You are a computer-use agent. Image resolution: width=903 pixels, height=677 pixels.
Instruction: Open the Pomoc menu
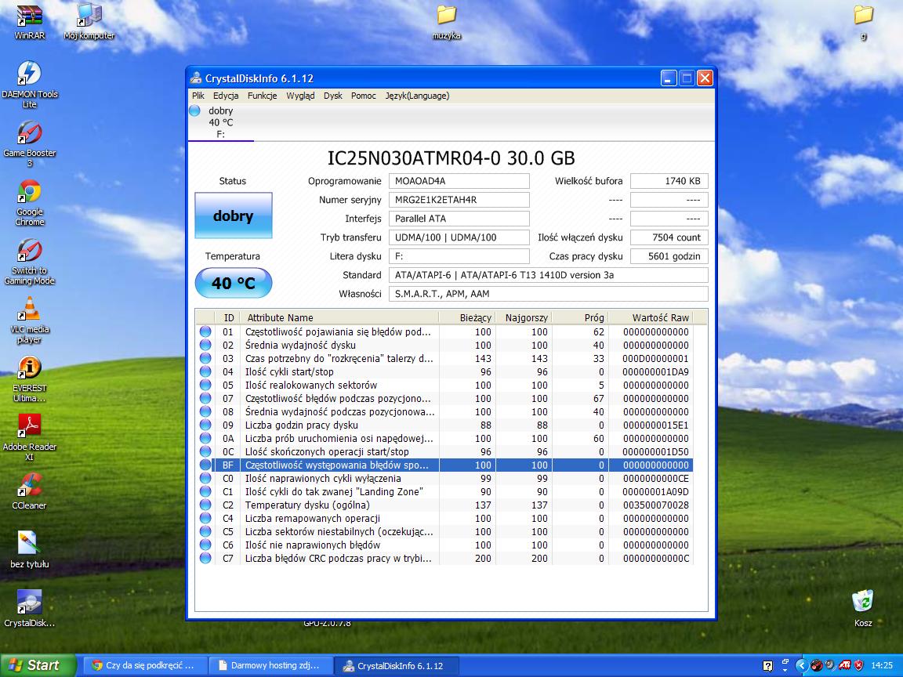click(x=364, y=96)
